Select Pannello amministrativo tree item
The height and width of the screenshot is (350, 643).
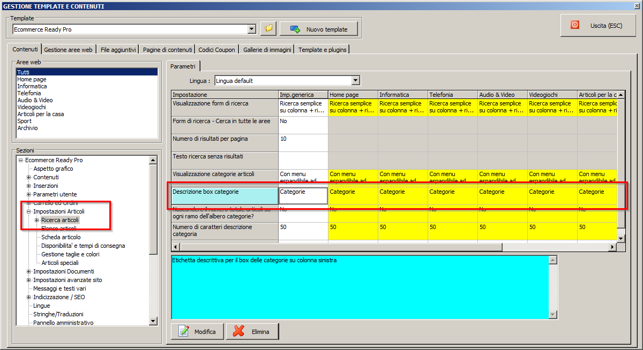point(63,323)
